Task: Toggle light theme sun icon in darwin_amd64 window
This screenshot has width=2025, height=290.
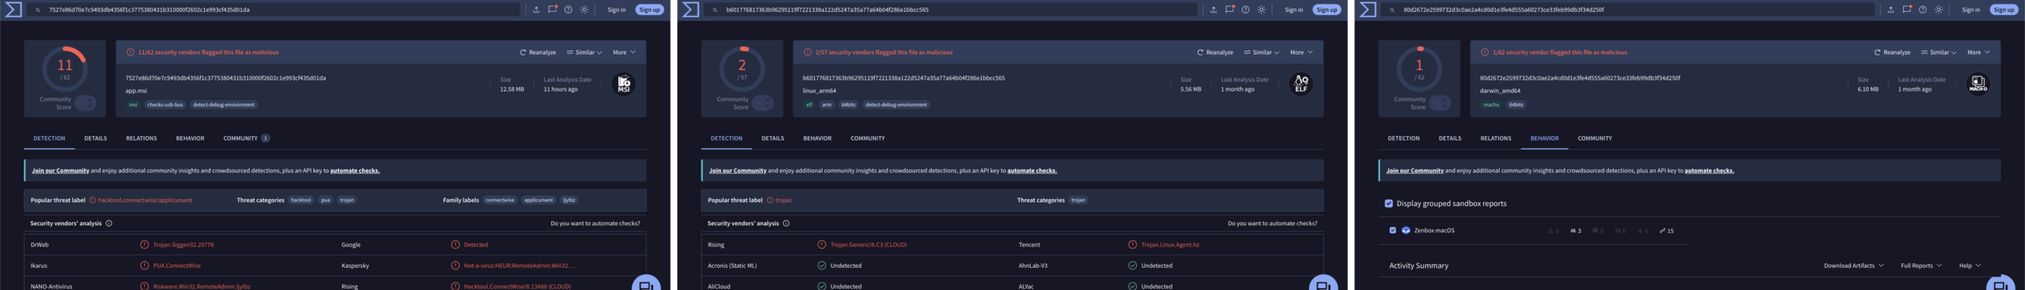Action: pos(1939,9)
